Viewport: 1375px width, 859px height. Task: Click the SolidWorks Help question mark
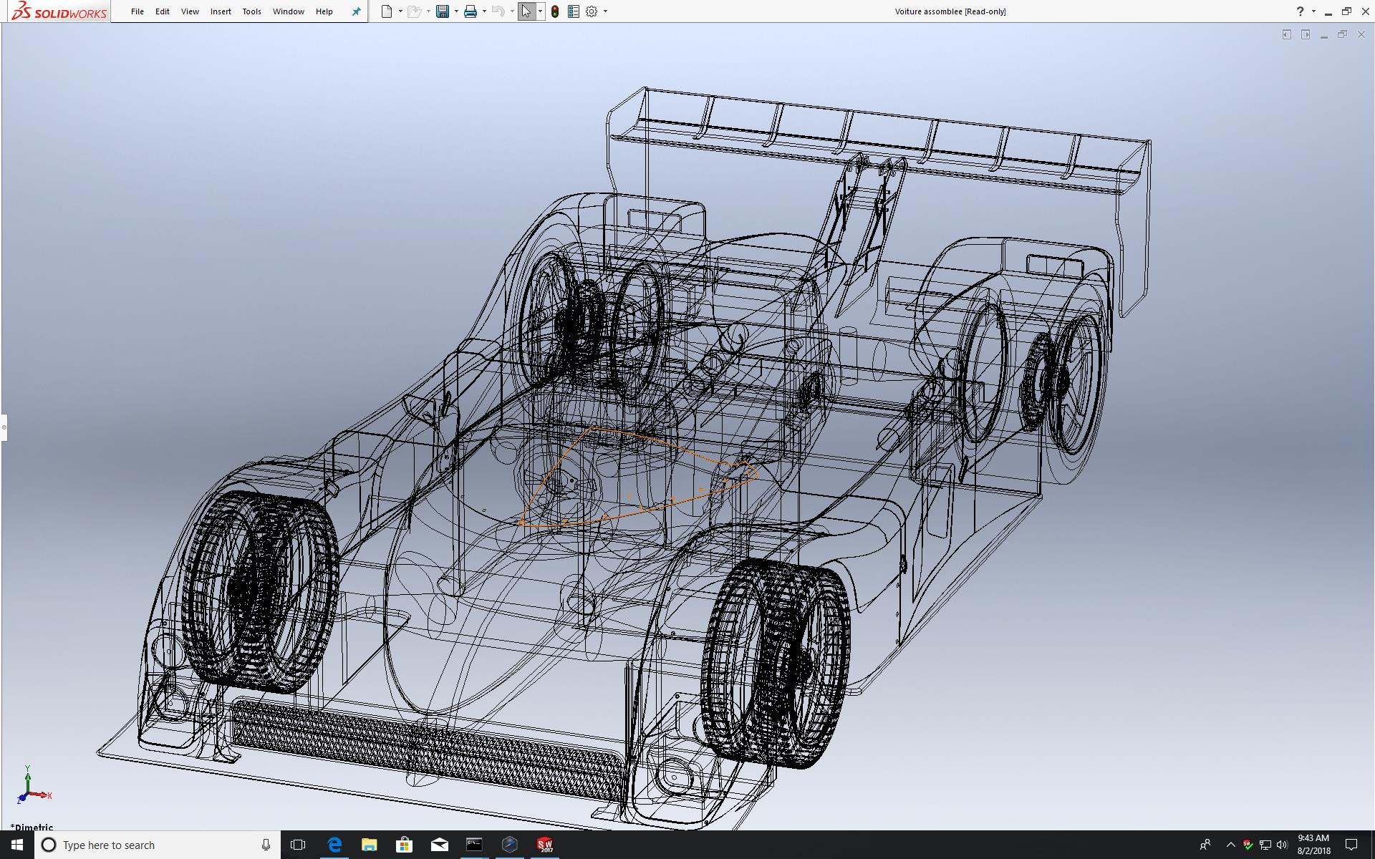(1300, 11)
